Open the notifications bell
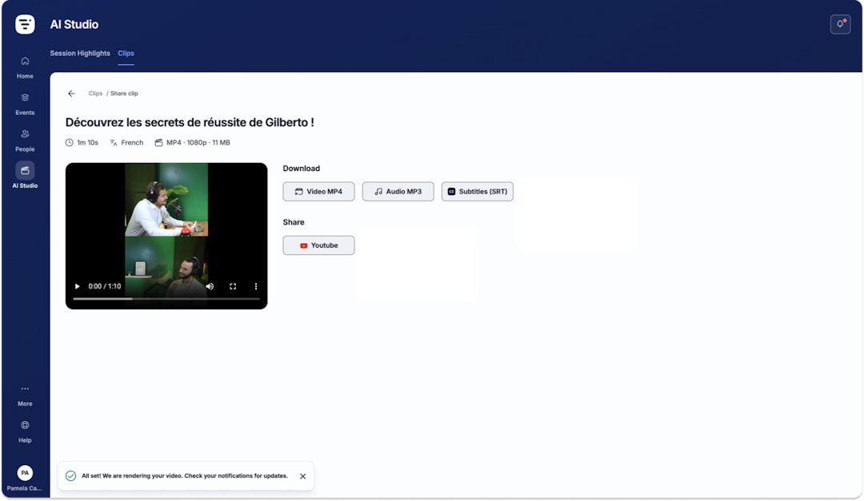864x501 pixels. click(840, 24)
